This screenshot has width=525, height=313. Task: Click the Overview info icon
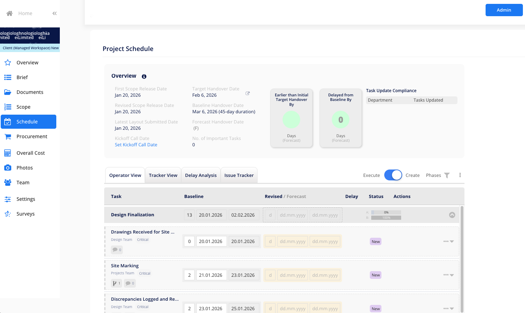coord(144,76)
